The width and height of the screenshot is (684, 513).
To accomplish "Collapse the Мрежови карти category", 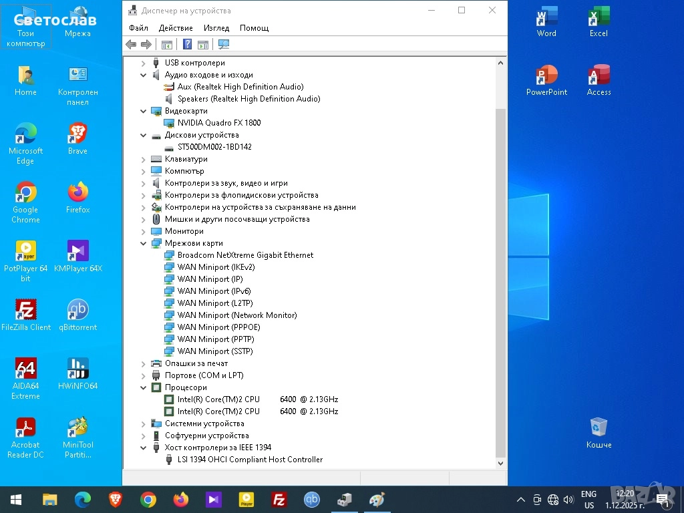I will point(144,244).
